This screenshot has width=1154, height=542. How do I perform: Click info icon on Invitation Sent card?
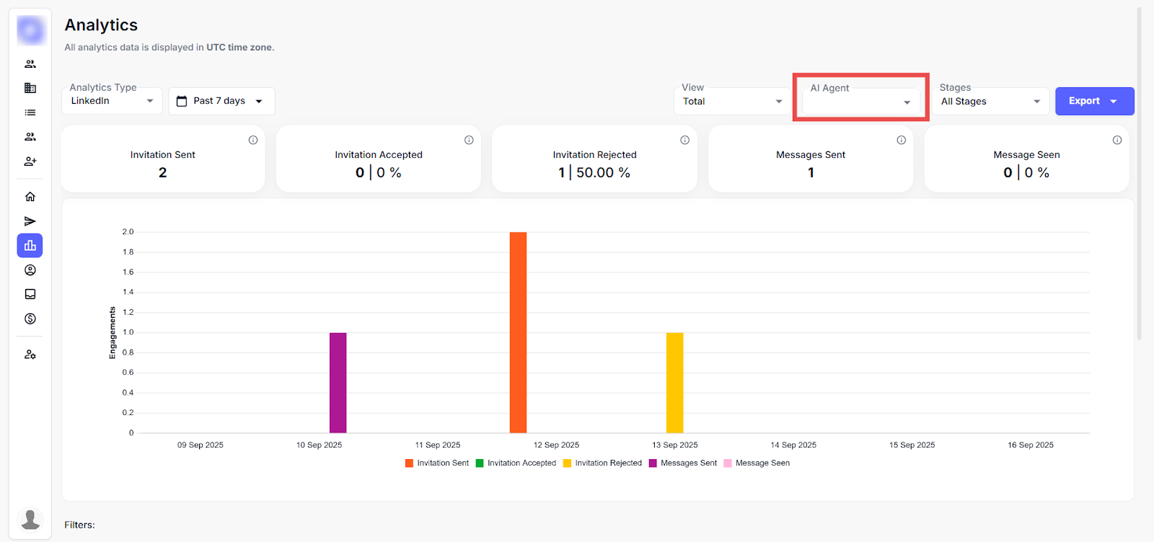[253, 140]
